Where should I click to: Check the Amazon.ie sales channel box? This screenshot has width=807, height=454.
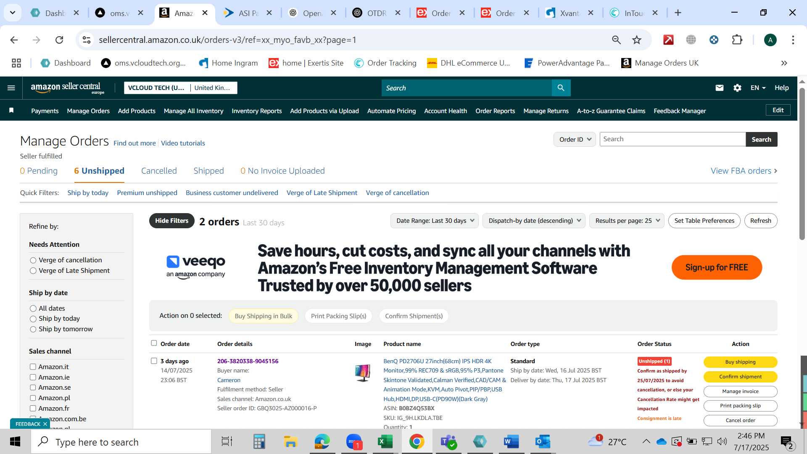click(33, 377)
